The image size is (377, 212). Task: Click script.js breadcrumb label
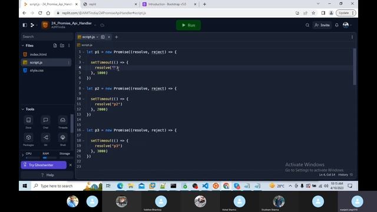tap(87, 45)
